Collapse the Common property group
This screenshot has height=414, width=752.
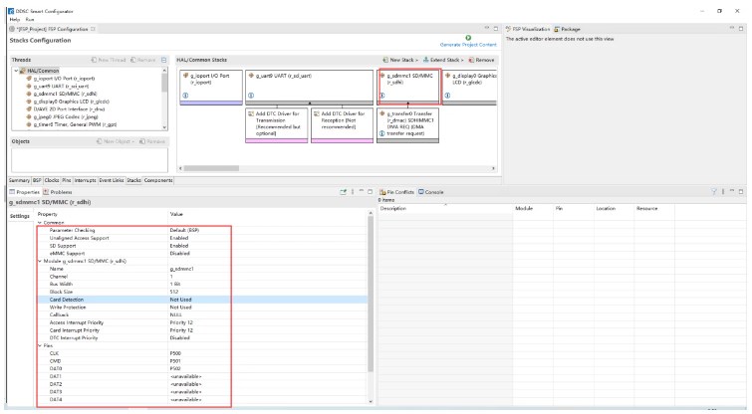(x=40, y=222)
